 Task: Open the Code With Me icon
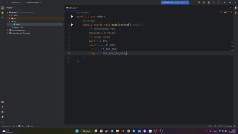tap(199, 3)
